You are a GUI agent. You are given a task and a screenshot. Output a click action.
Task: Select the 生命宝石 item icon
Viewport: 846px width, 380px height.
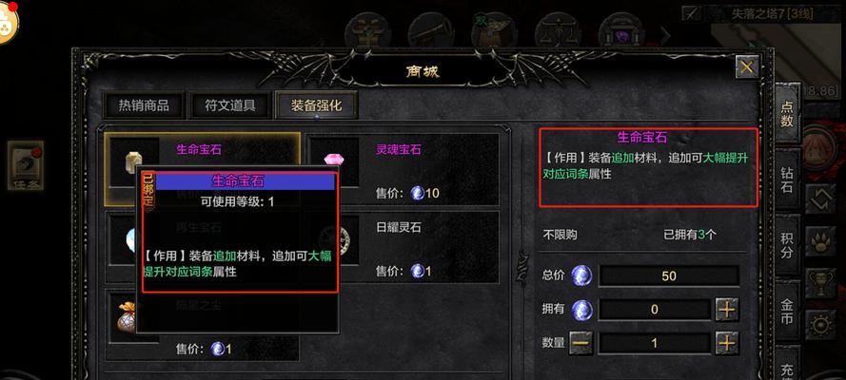click(133, 162)
